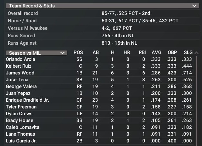Viewport: 202px width, 146px height.
Task: Open Orlando Arcia's player profile
Action: [x=20, y=59]
